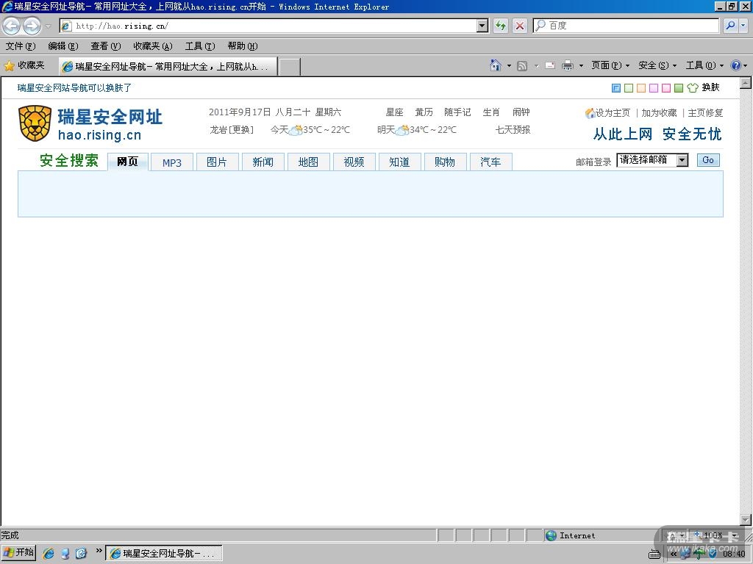
Task: Click the 黄历 link
Action: point(424,112)
